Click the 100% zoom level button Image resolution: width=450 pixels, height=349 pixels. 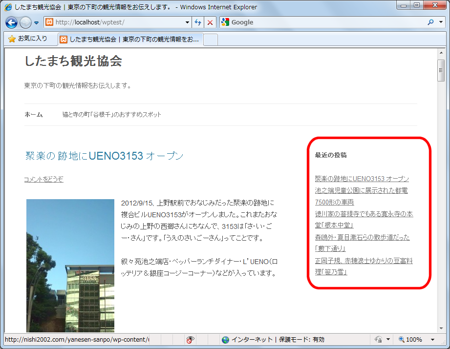410,340
